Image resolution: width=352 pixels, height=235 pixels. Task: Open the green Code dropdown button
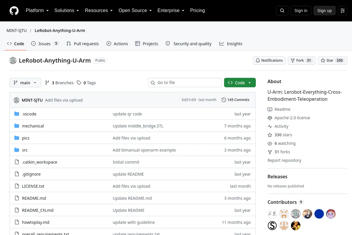pos(240,83)
